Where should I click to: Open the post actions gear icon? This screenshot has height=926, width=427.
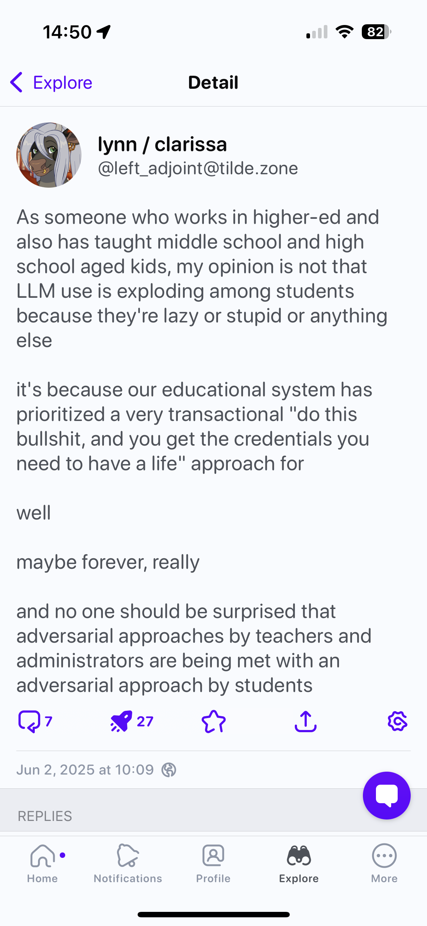point(397,721)
